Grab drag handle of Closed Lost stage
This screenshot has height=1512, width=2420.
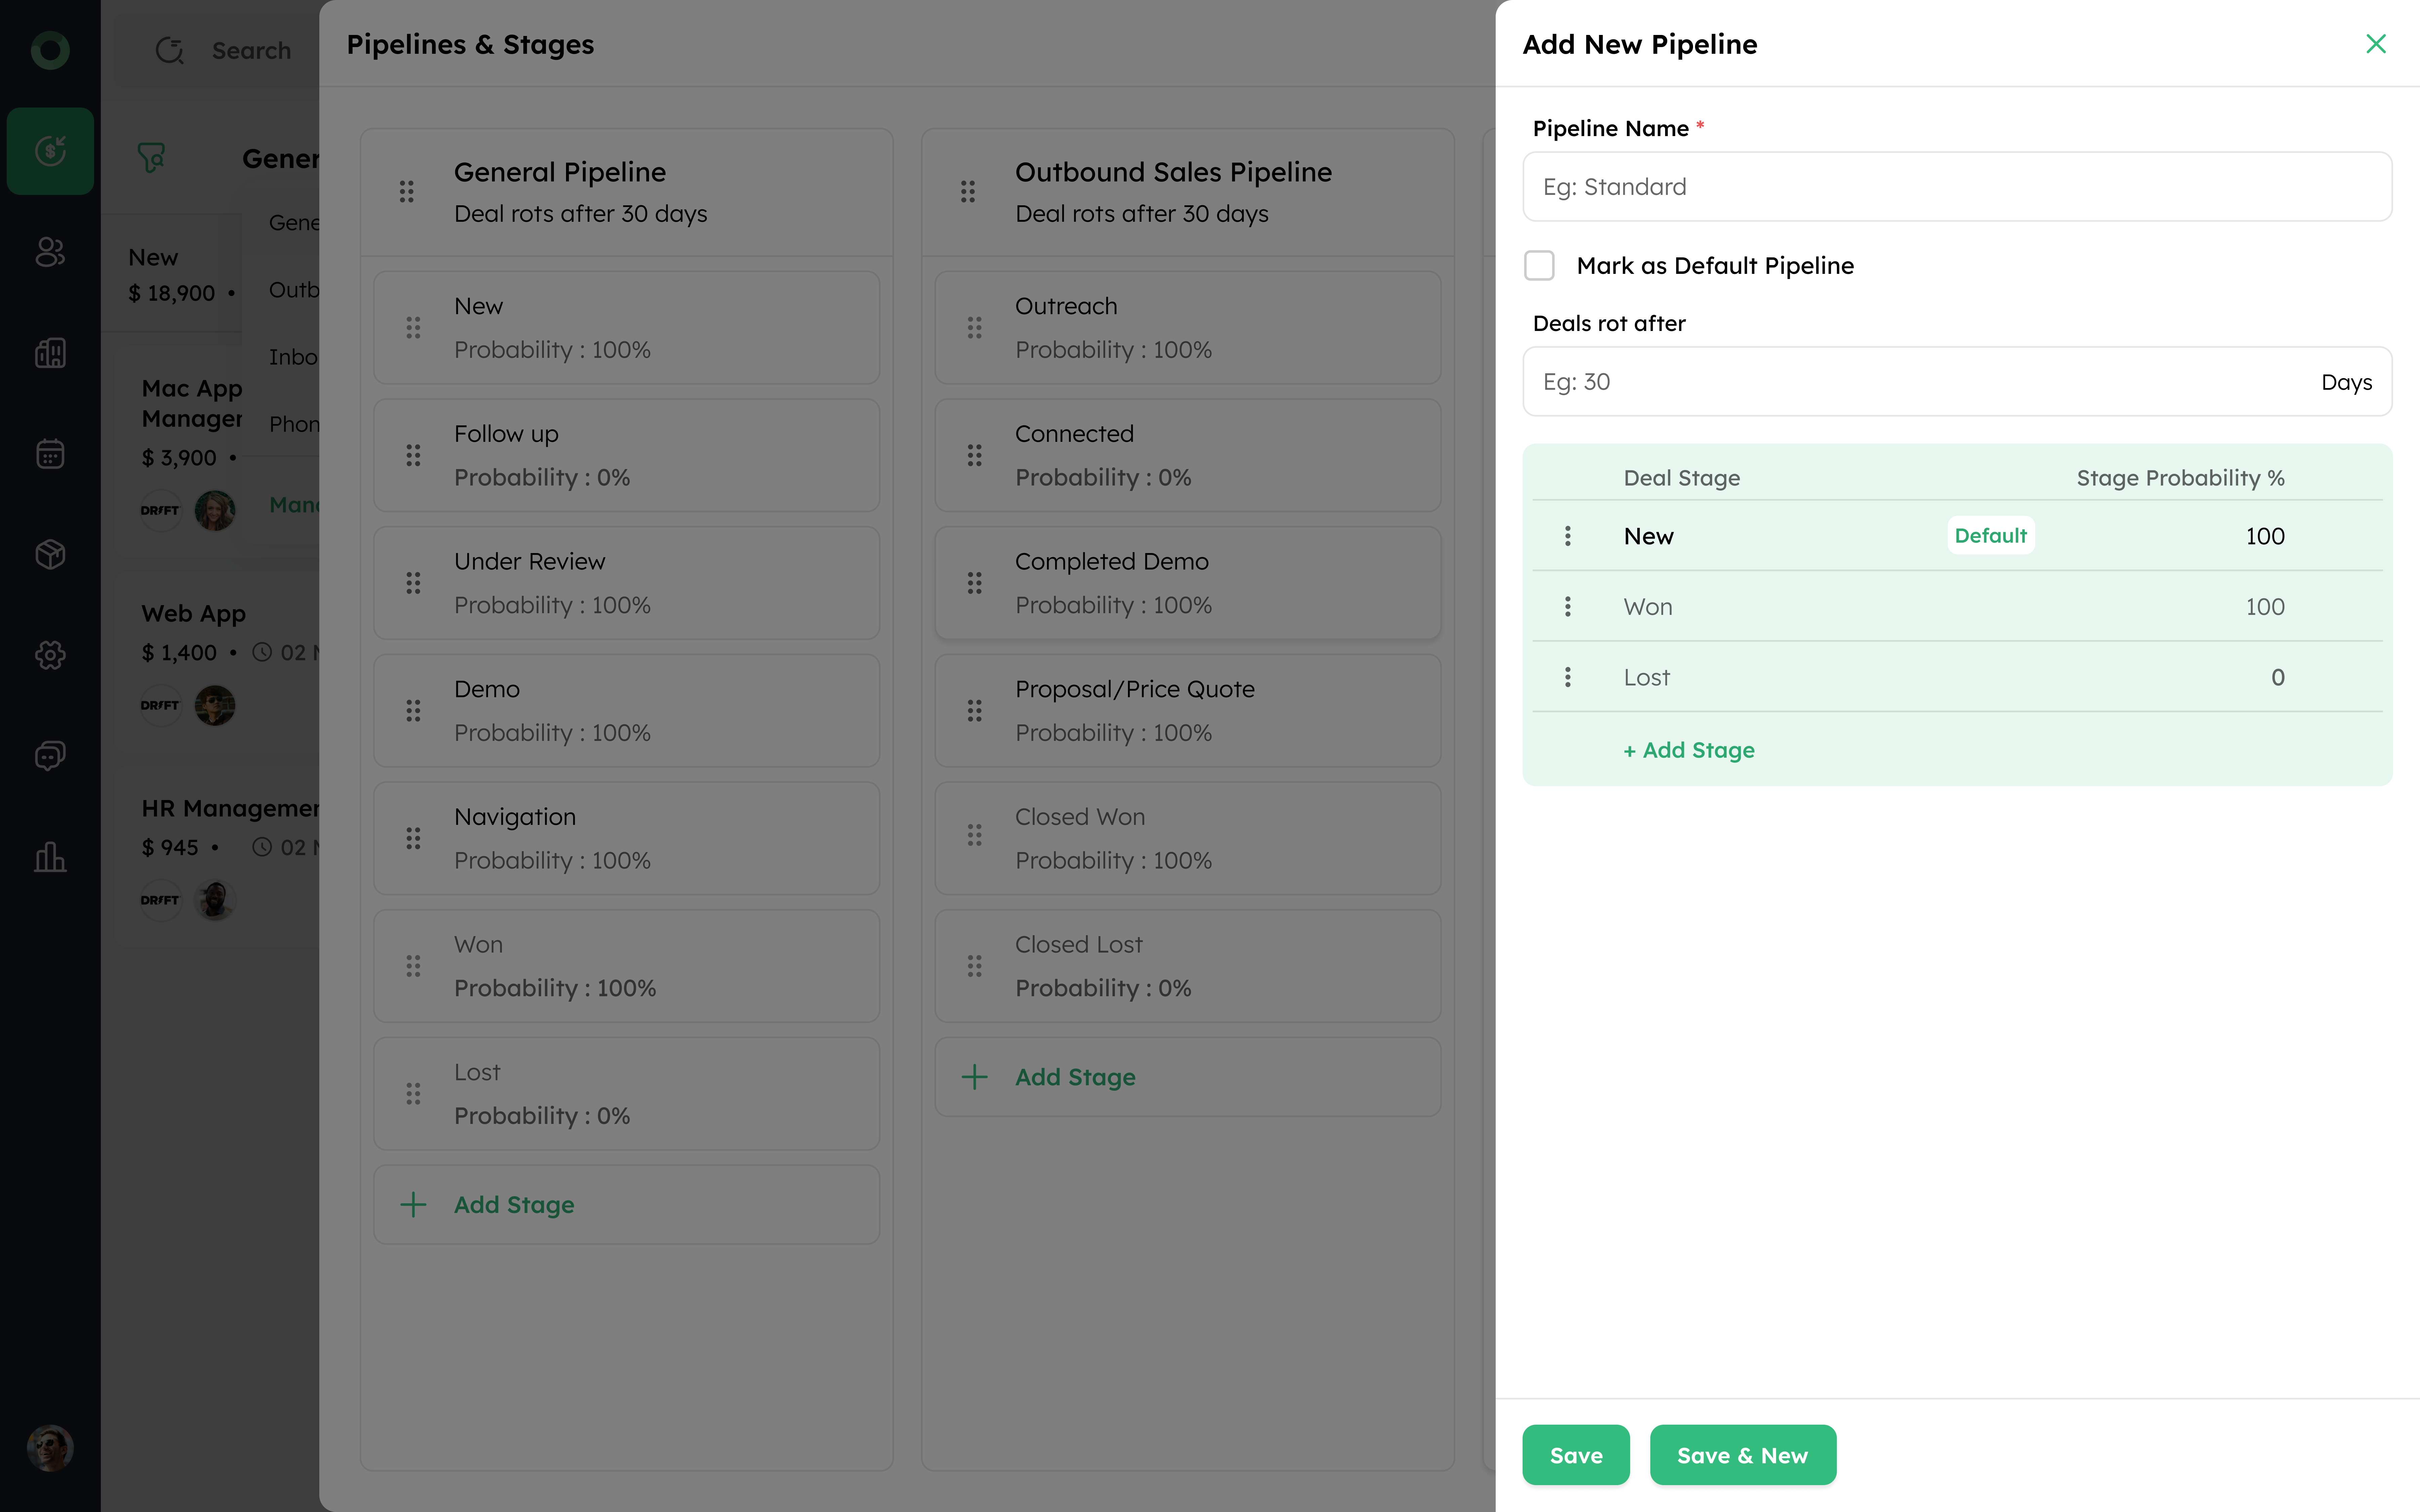point(975,966)
